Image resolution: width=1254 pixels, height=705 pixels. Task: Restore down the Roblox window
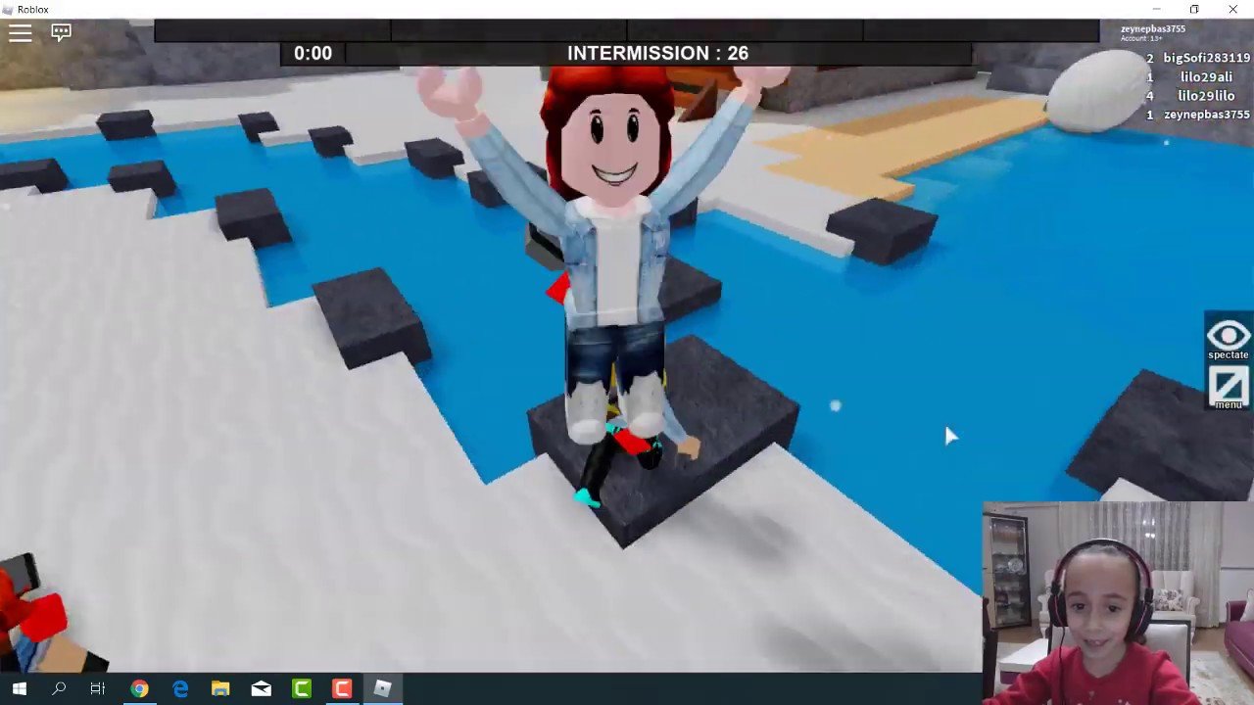[1193, 9]
